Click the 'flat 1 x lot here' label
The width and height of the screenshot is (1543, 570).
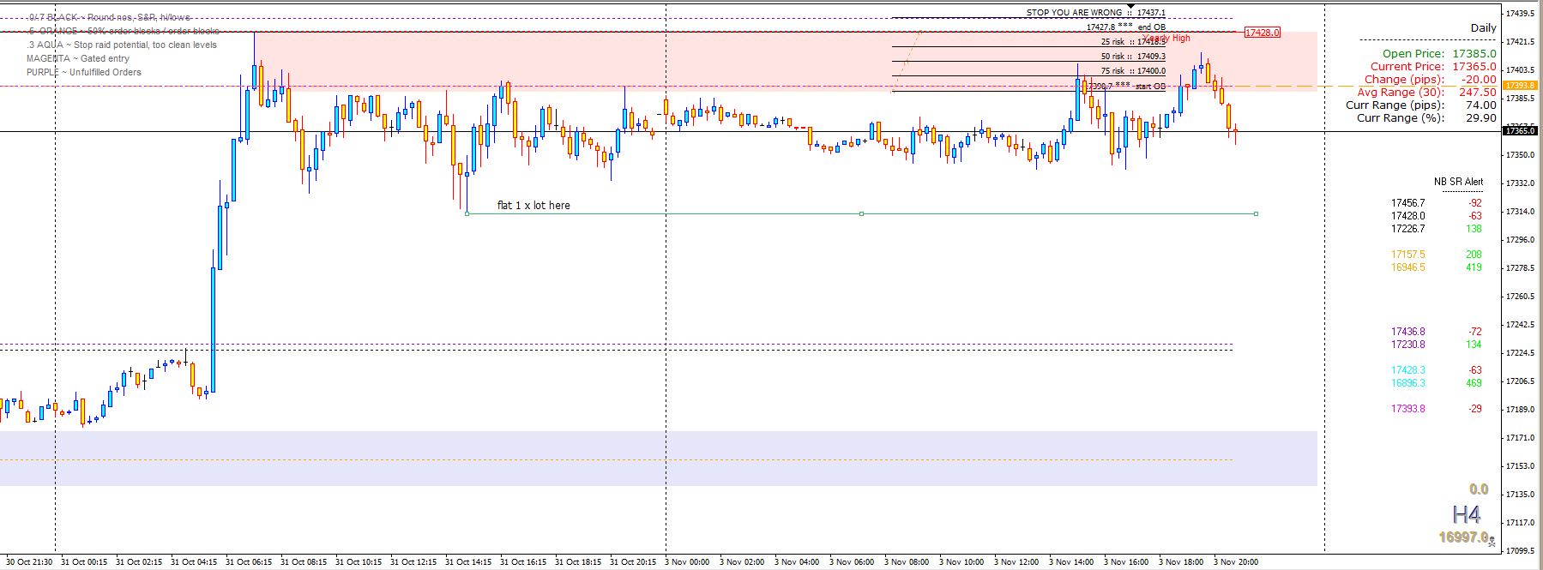coord(533,206)
